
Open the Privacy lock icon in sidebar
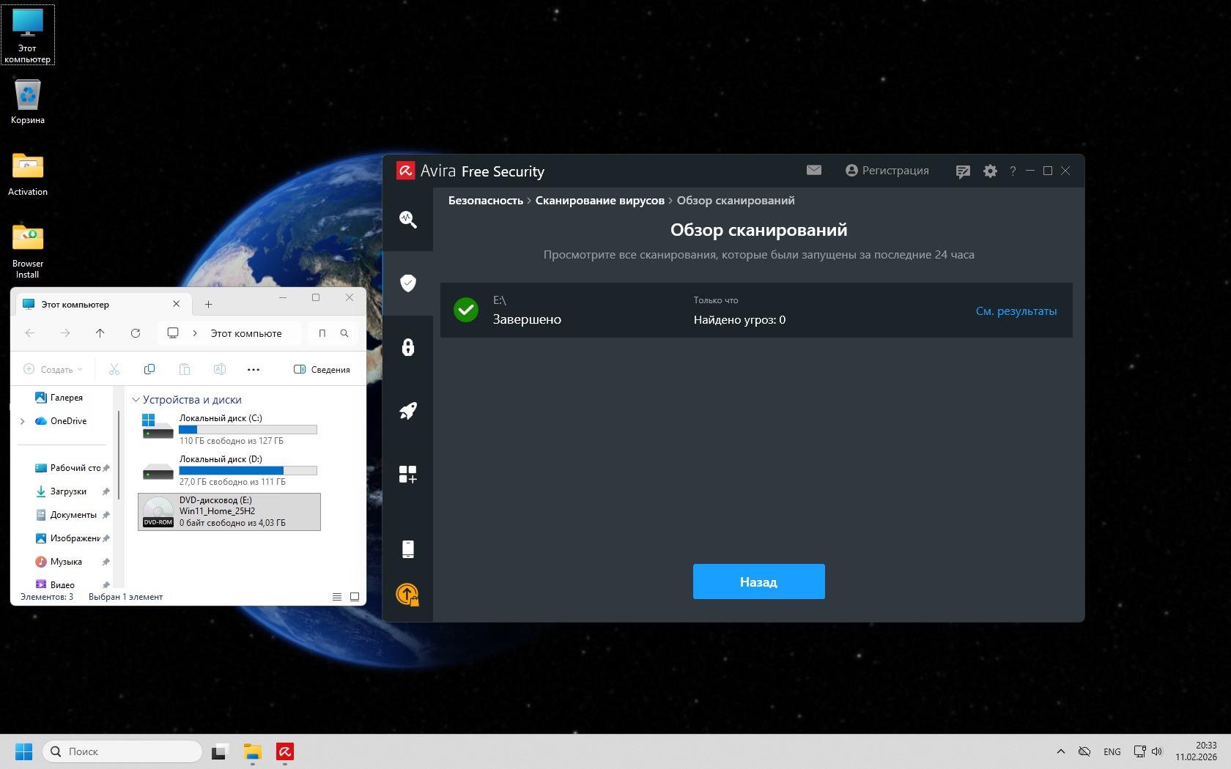pos(408,347)
